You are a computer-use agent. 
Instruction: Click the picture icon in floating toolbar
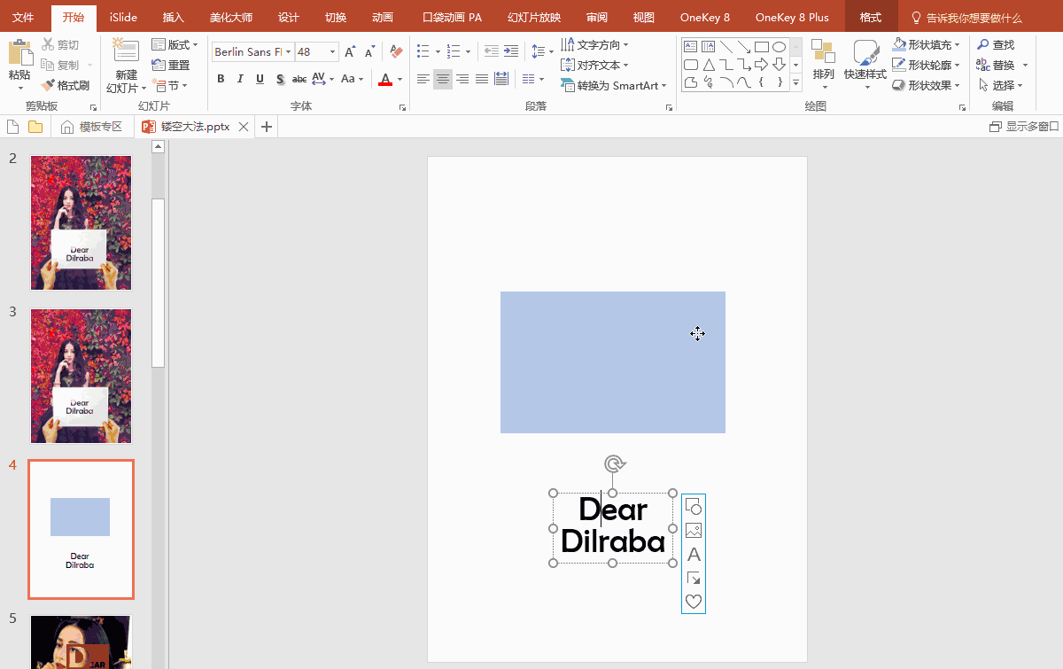point(694,531)
